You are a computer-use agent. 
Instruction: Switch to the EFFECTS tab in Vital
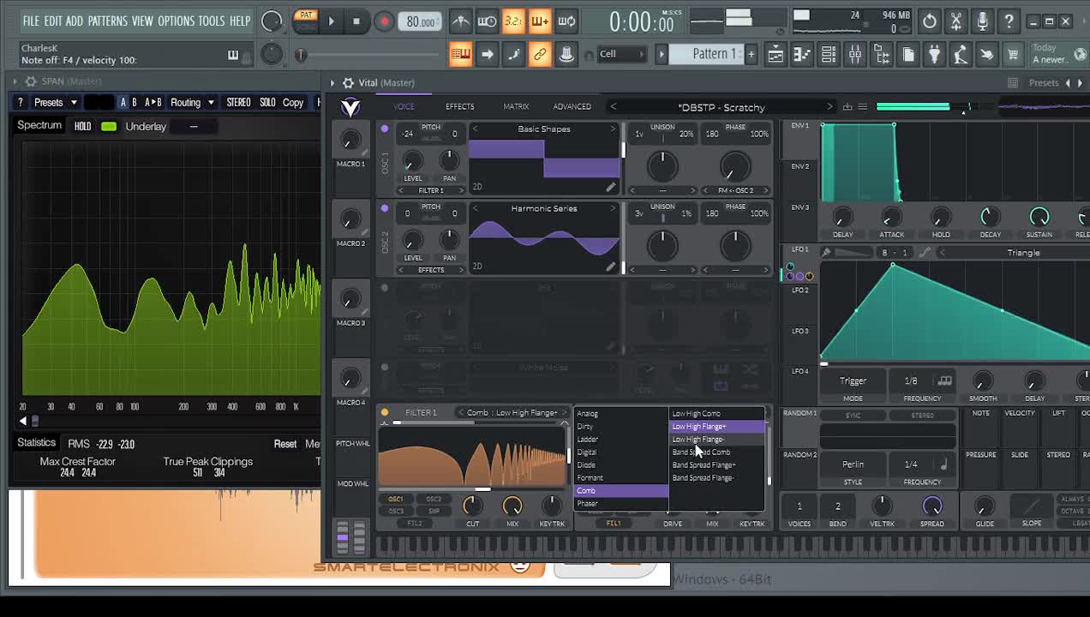point(459,107)
